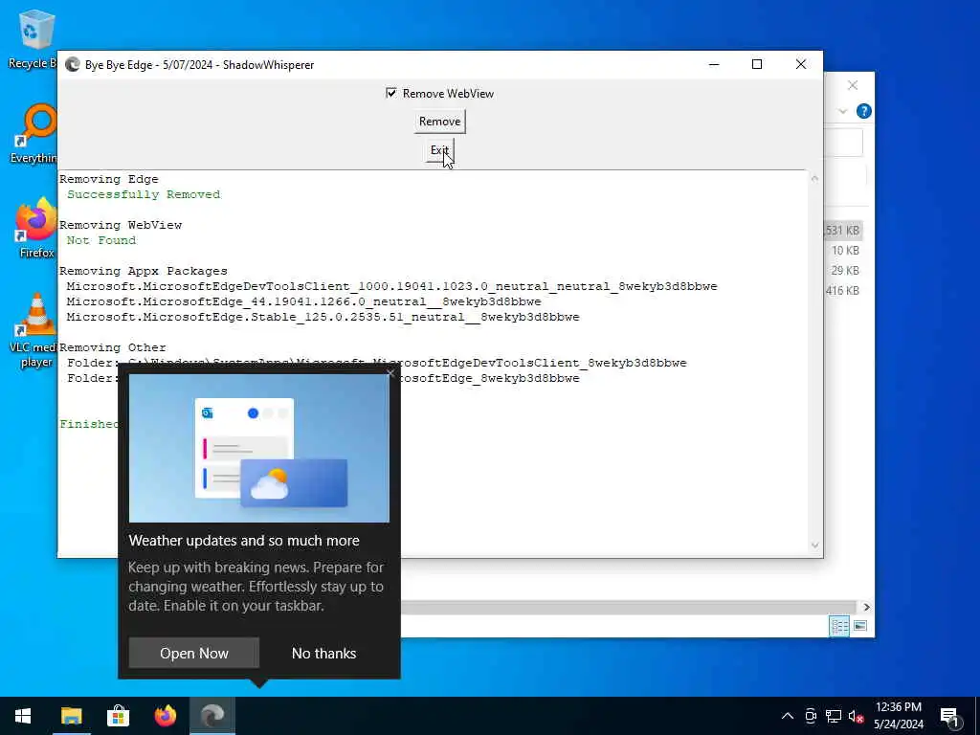Launch Microsoft Store from taskbar
This screenshot has height=735, width=980.
coord(118,716)
